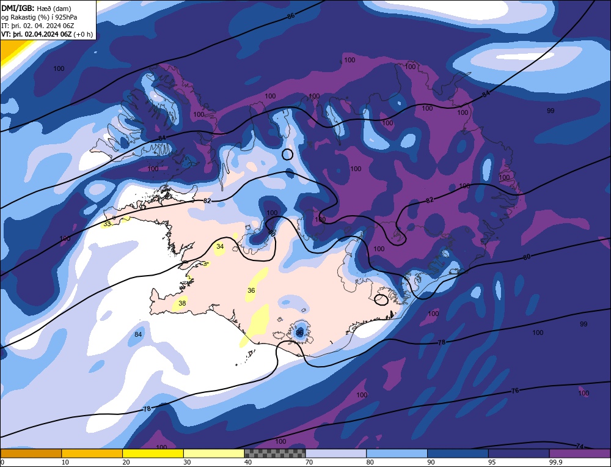This screenshot has width=611, height=467.
Task: Click the dark orange 0–10 legend swatch
Action: coord(31,453)
